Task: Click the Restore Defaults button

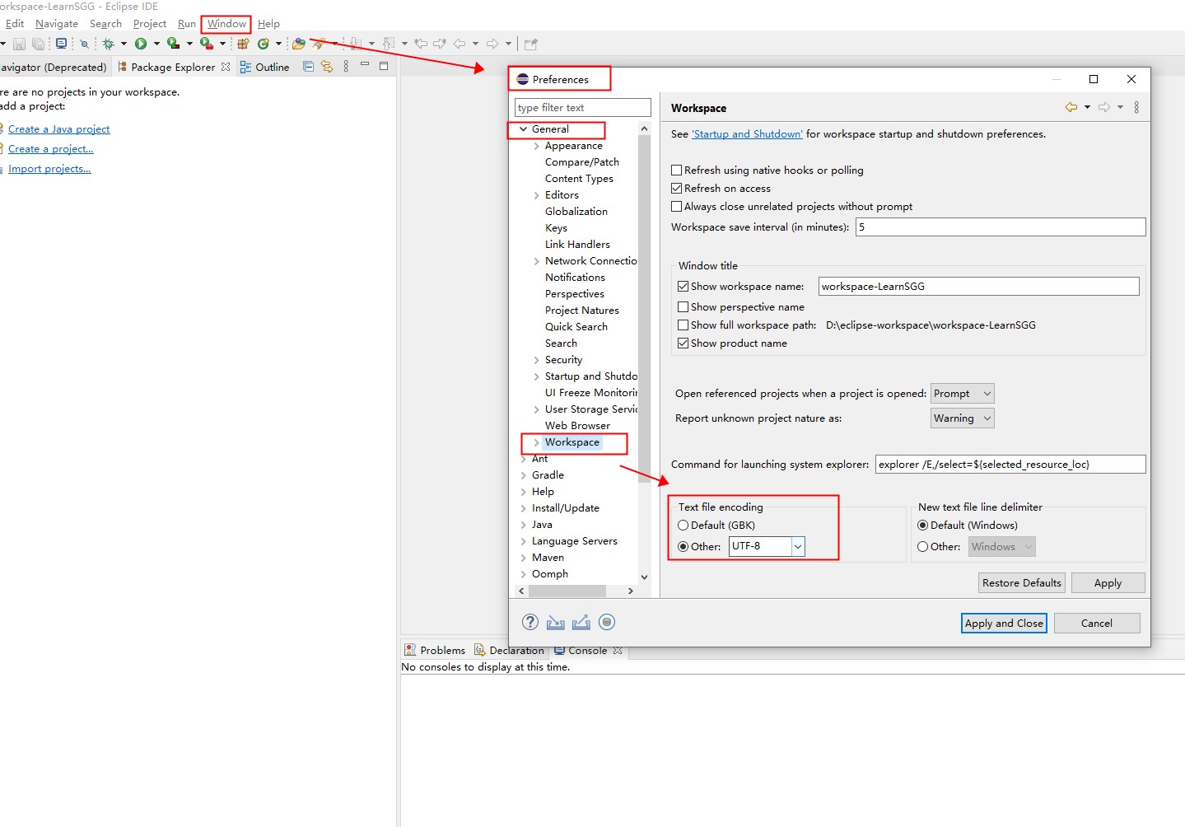Action: [1022, 583]
